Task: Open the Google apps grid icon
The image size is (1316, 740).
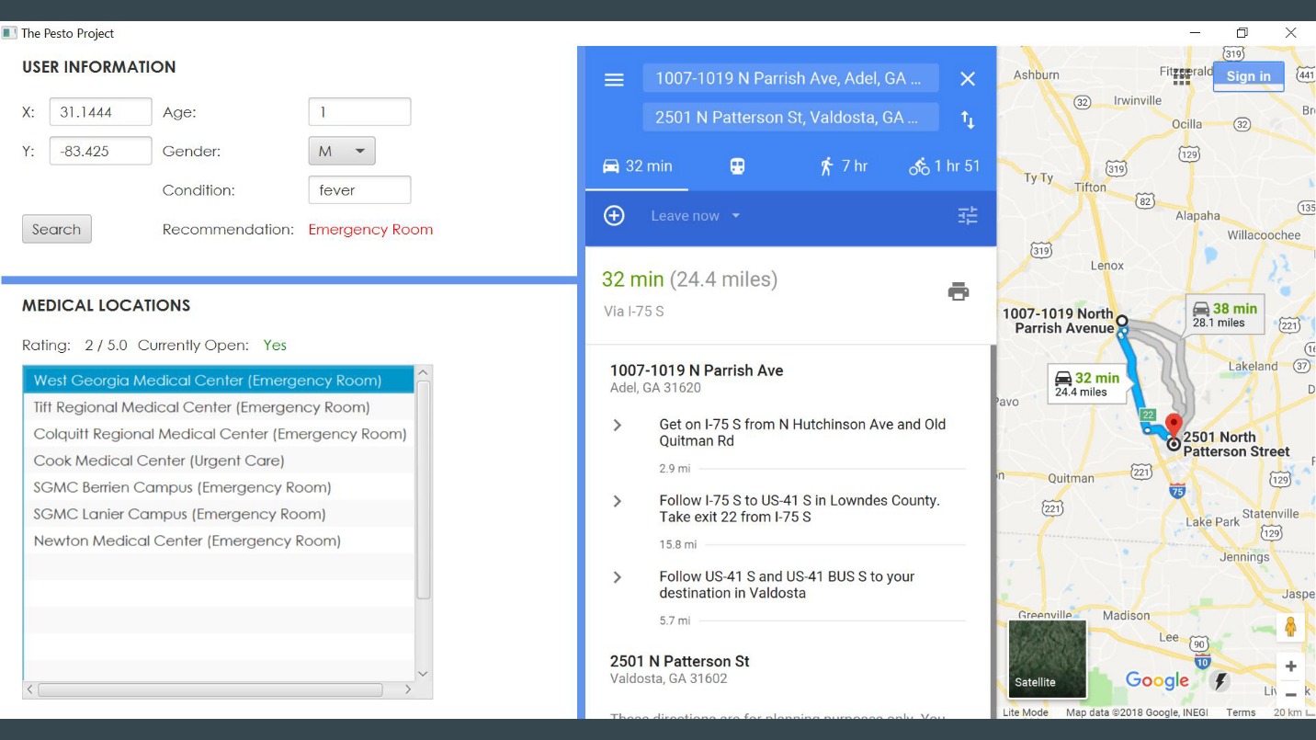Action: [1182, 77]
